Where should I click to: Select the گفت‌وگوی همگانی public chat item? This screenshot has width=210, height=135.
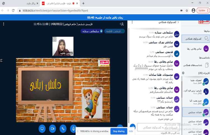point(195,39)
